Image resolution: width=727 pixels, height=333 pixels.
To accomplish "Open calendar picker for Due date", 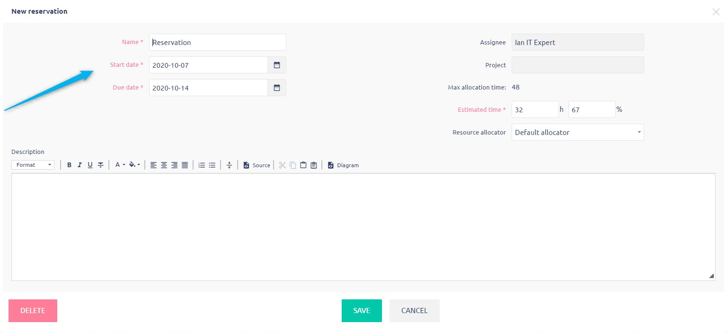I will click(x=277, y=88).
